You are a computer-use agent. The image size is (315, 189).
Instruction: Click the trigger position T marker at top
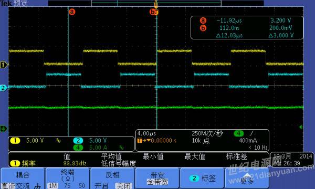tap(156, 4)
